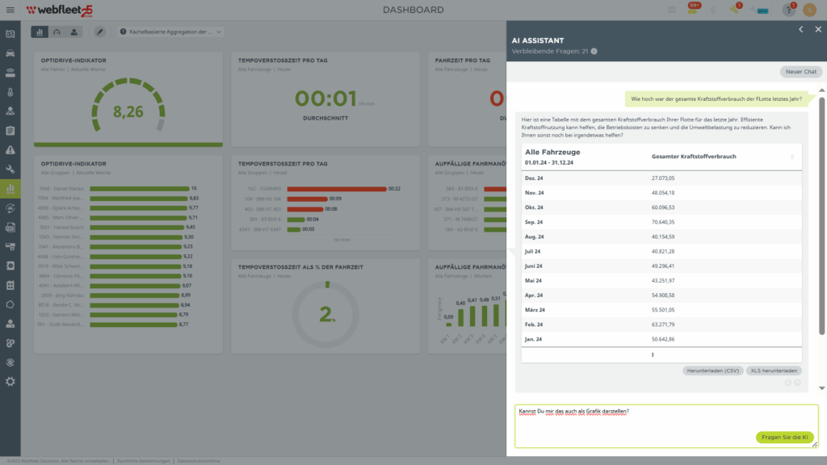Click XLS herunterladen button

[x=775, y=371]
